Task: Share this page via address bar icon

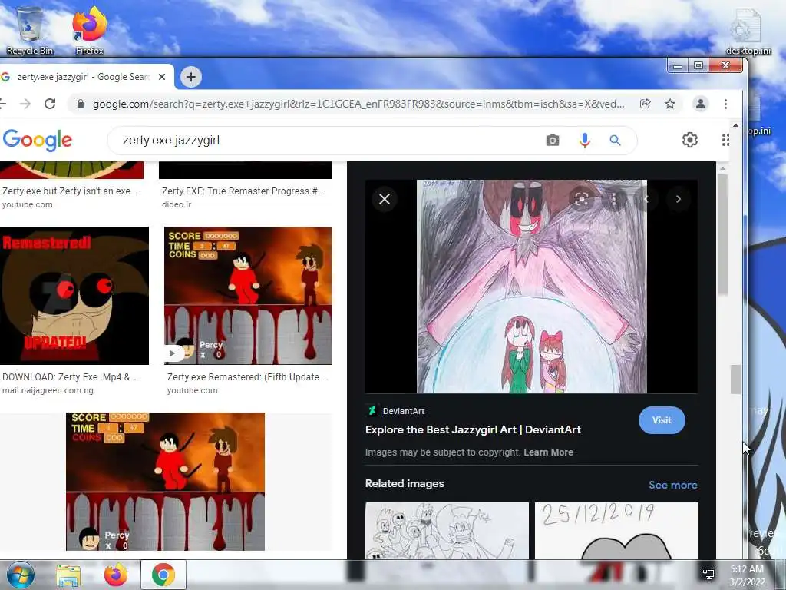Action: (x=645, y=104)
